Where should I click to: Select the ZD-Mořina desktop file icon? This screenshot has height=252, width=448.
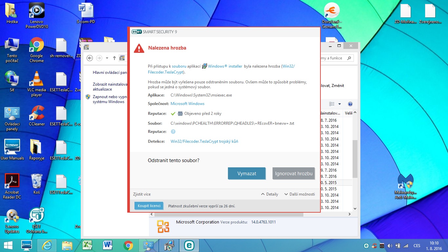(x=405, y=14)
